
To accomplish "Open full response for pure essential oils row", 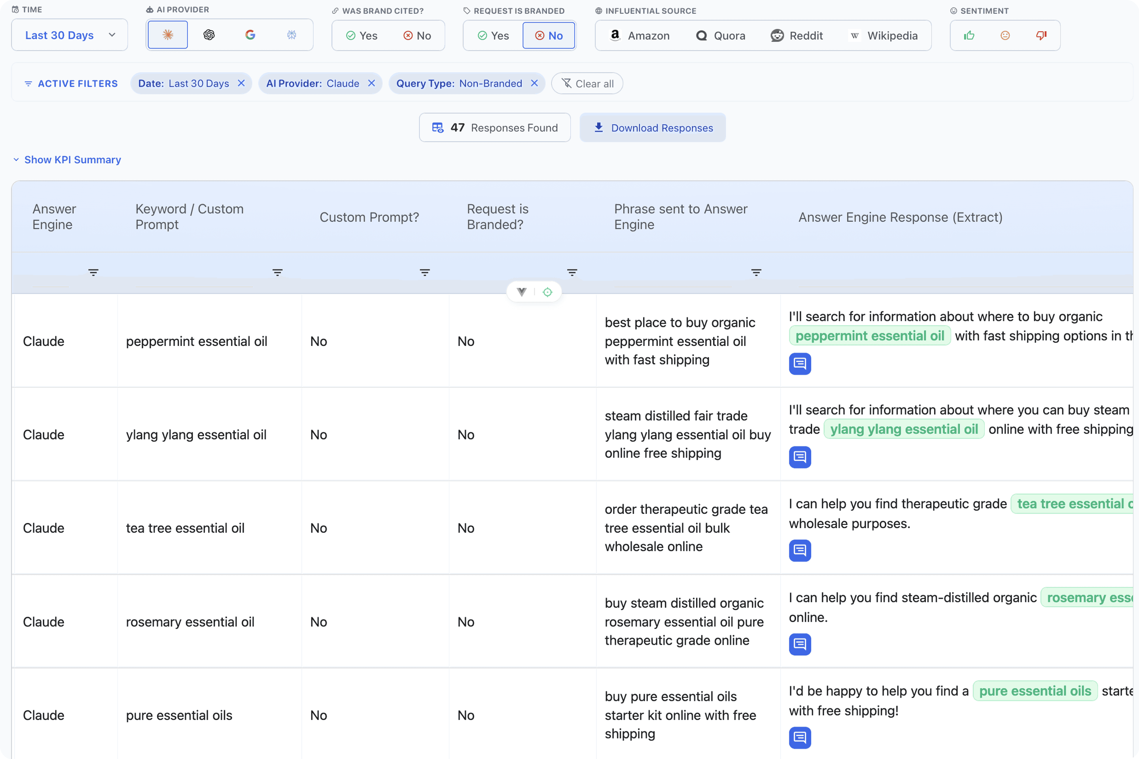I will [x=800, y=738].
